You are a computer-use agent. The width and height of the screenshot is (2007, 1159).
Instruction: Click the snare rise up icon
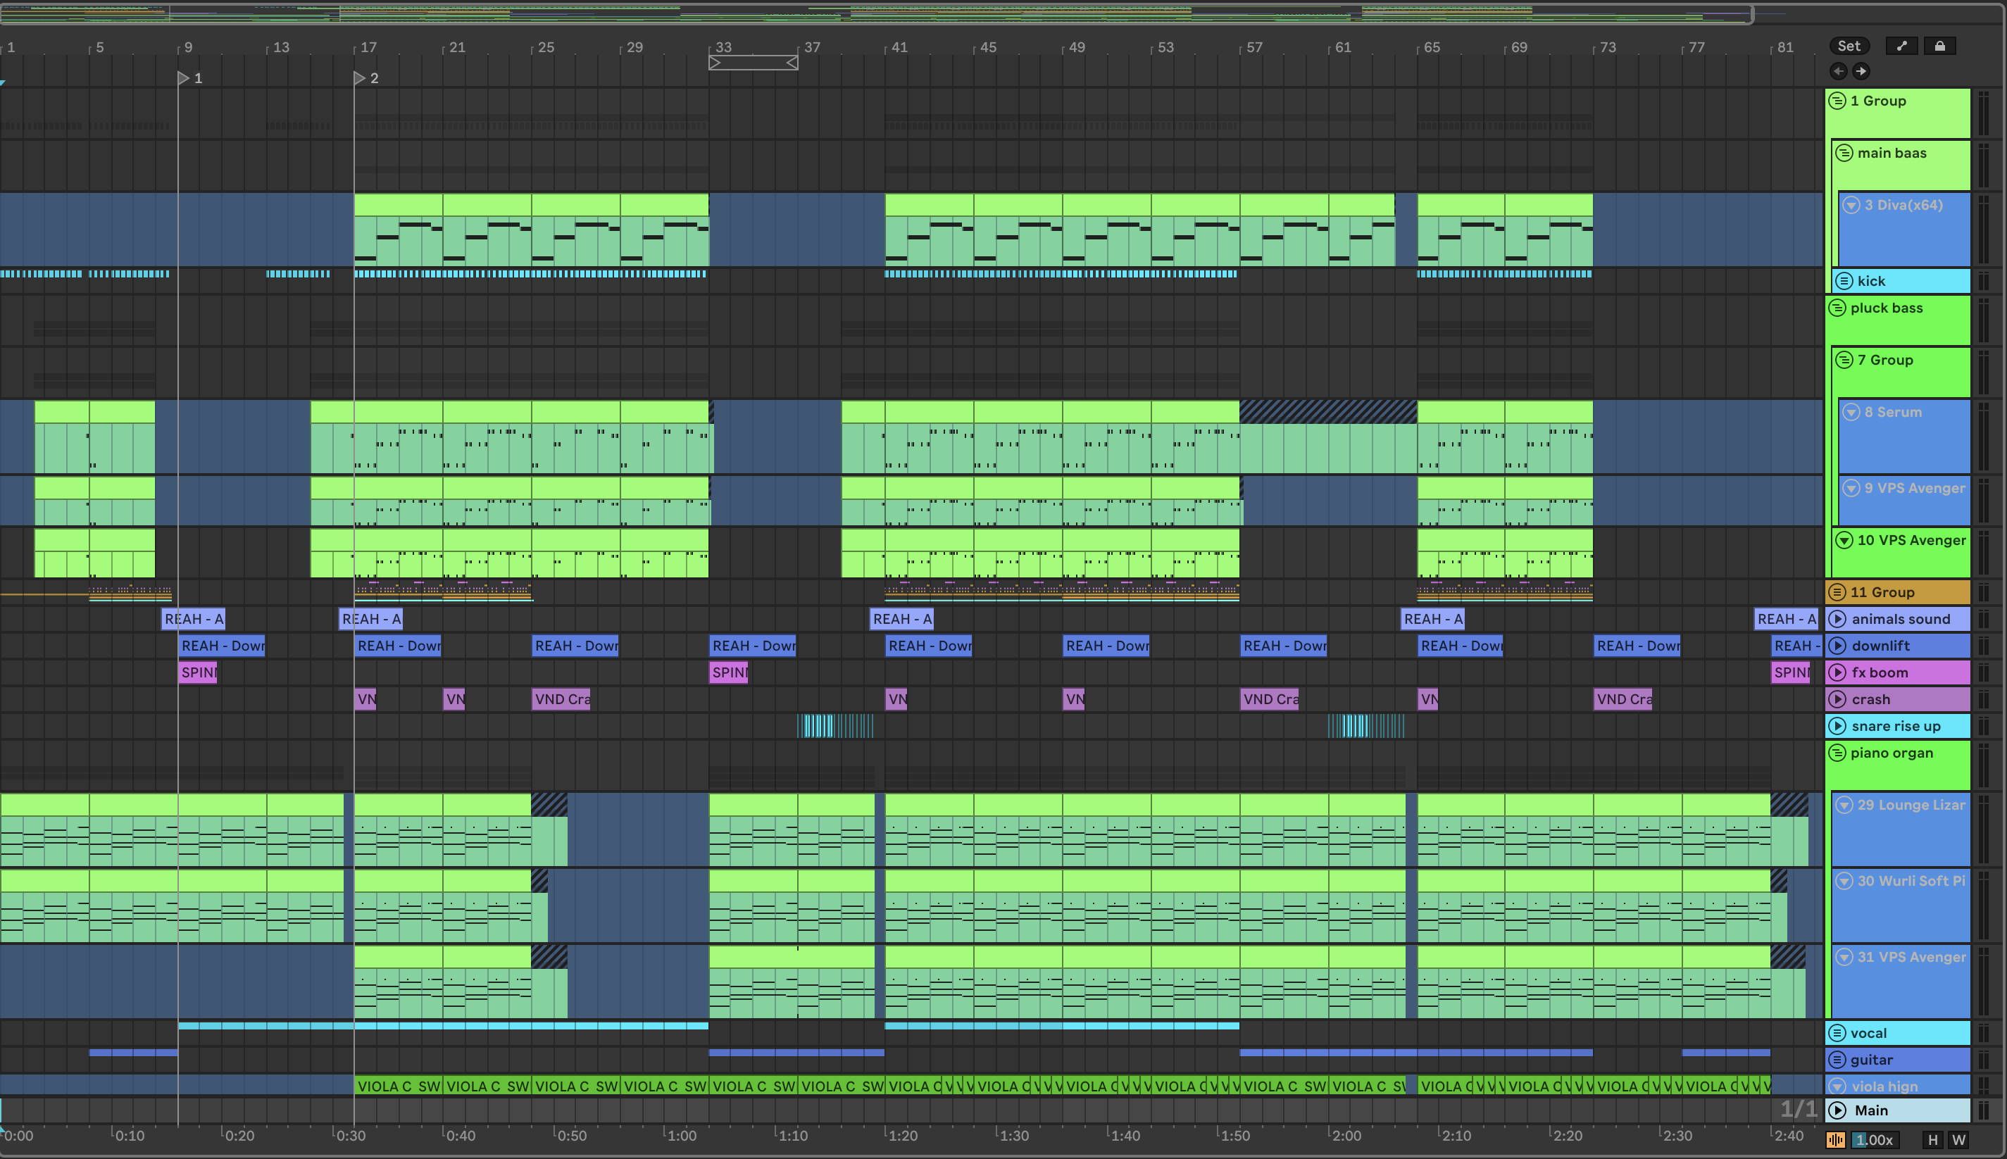pyautogui.click(x=1837, y=726)
